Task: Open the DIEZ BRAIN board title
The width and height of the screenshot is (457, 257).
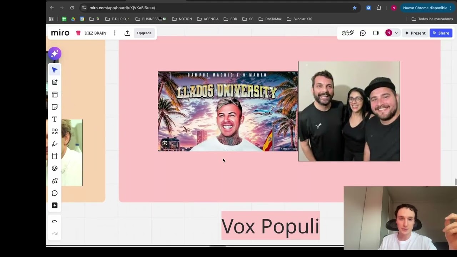Action: click(x=95, y=33)
